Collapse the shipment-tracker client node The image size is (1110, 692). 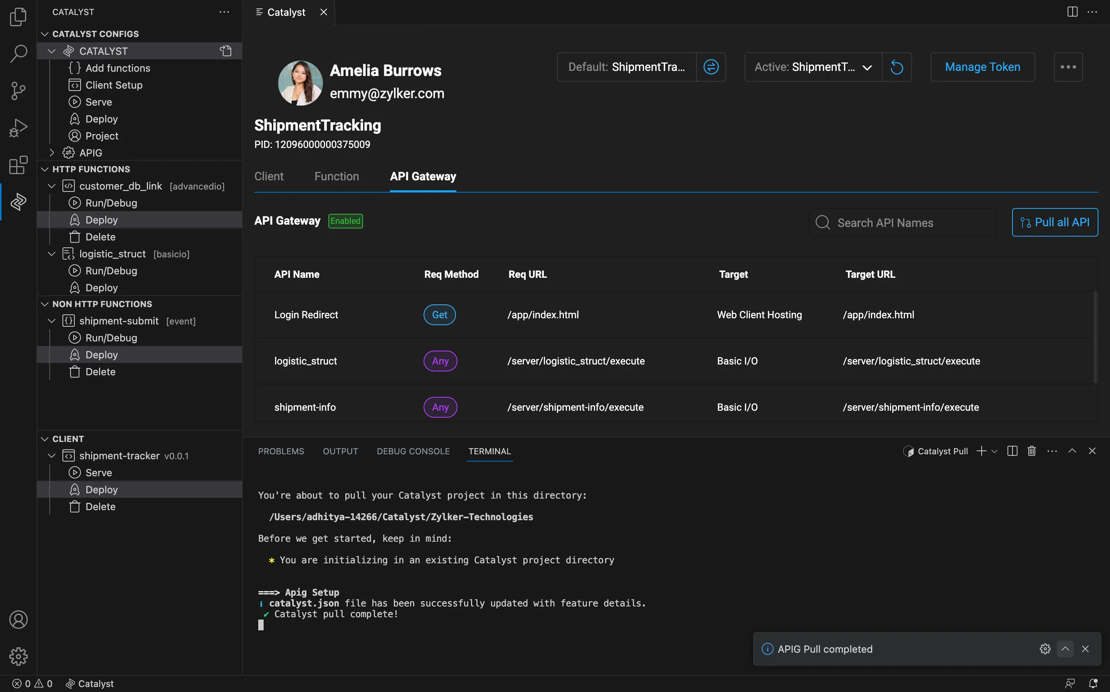(x=52, y=456)
